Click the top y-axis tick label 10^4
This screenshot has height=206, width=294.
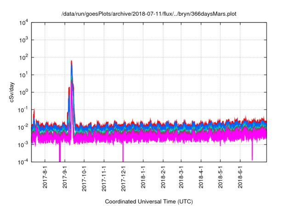click(x=23, y=22)
